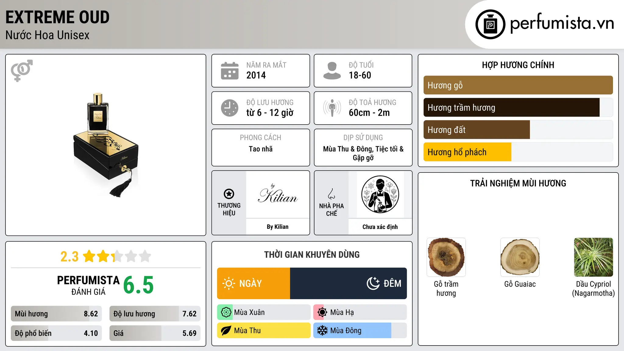
Task: Click the occasion text Mùa Thu & Đông
Action: tap(348, 149)
